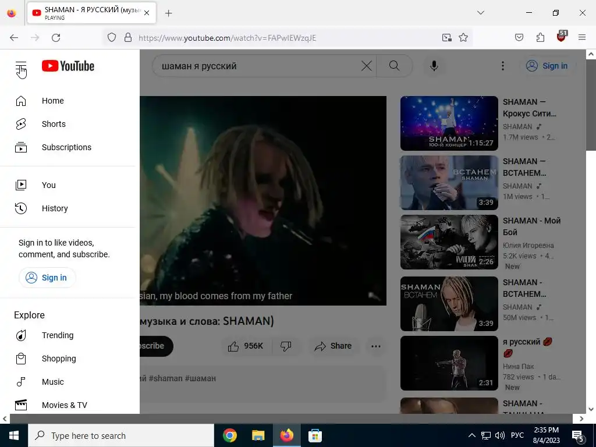Click the top-right Sign in button

tap(547, 66)
